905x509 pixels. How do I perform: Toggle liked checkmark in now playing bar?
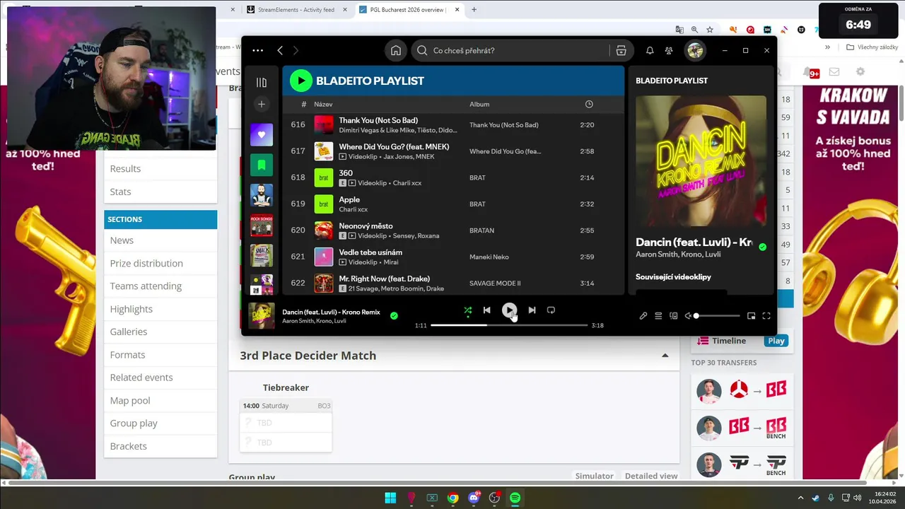click(394, 316)
